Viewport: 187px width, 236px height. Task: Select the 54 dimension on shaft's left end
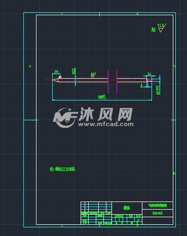tap(56, 72)
